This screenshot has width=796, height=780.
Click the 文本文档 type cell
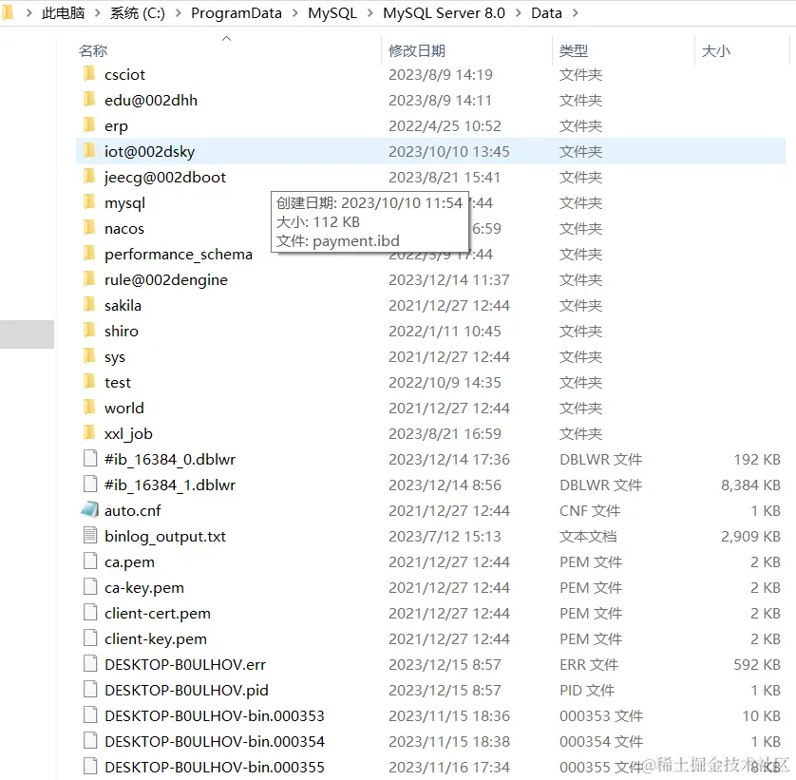588,536
